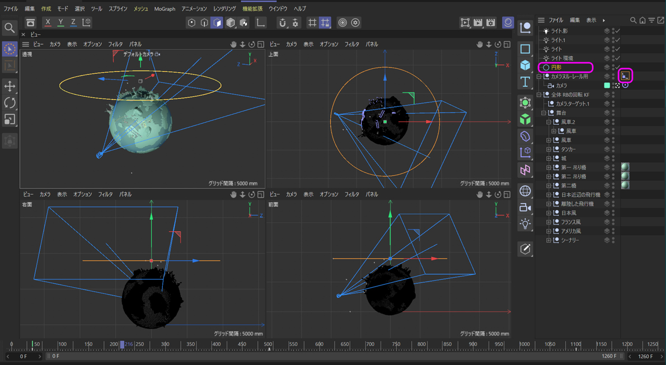Select the 円形 object in Object Manager
This screenshot has height=365, width=666.
tap(556, 68)
